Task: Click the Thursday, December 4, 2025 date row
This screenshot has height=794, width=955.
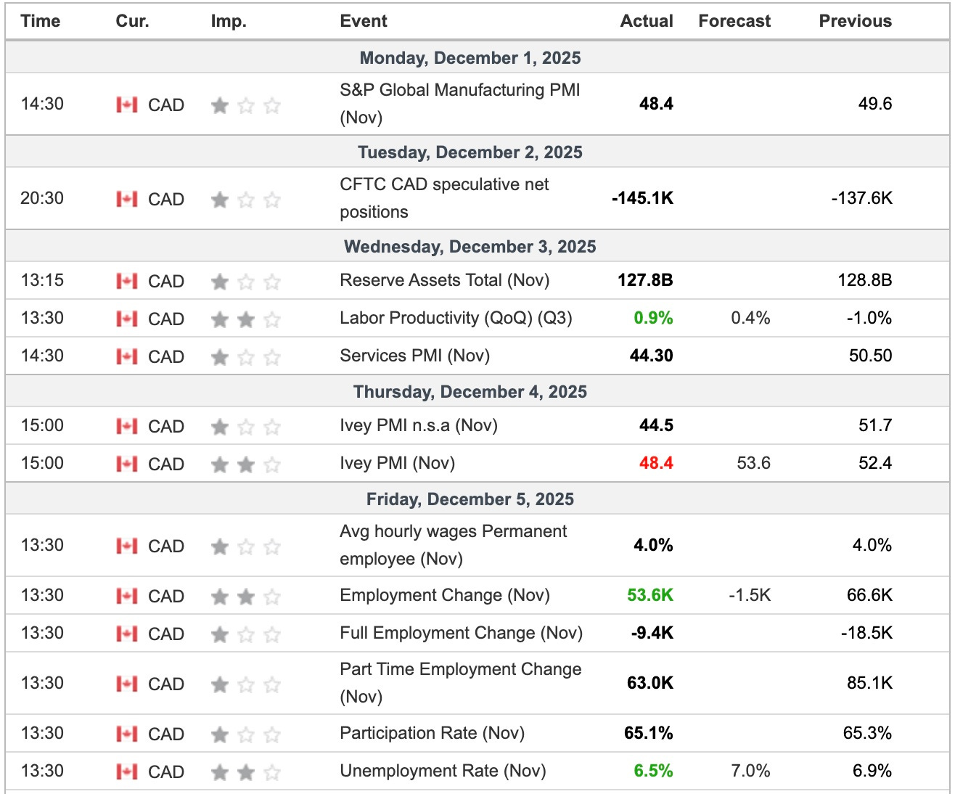Action: 477,391
